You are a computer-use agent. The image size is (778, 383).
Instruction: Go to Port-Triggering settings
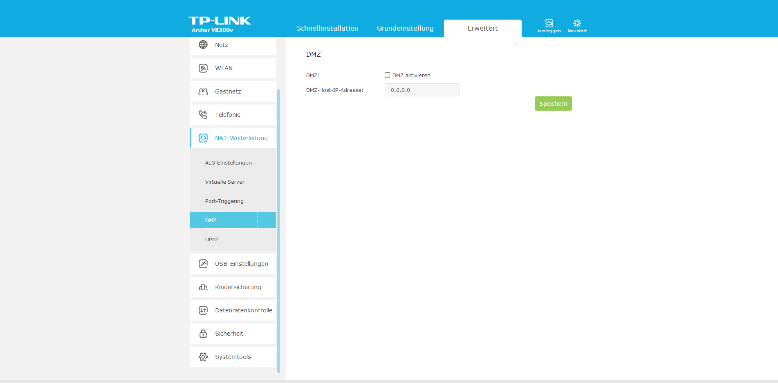tap(224, 201)
